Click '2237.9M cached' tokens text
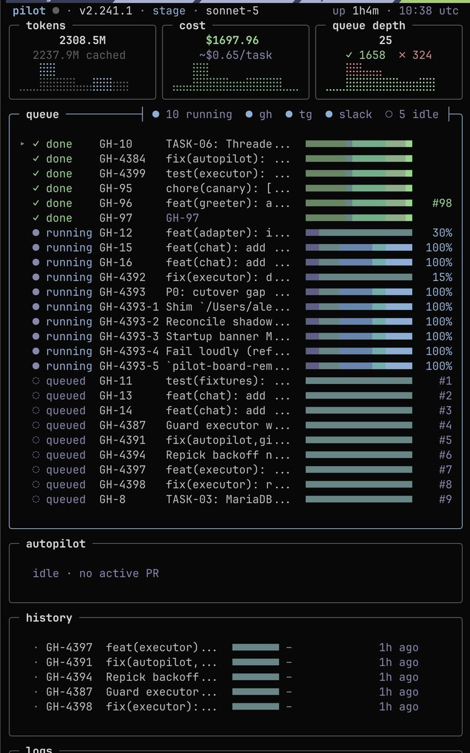470x753 pixels. [x=79, y=55]
